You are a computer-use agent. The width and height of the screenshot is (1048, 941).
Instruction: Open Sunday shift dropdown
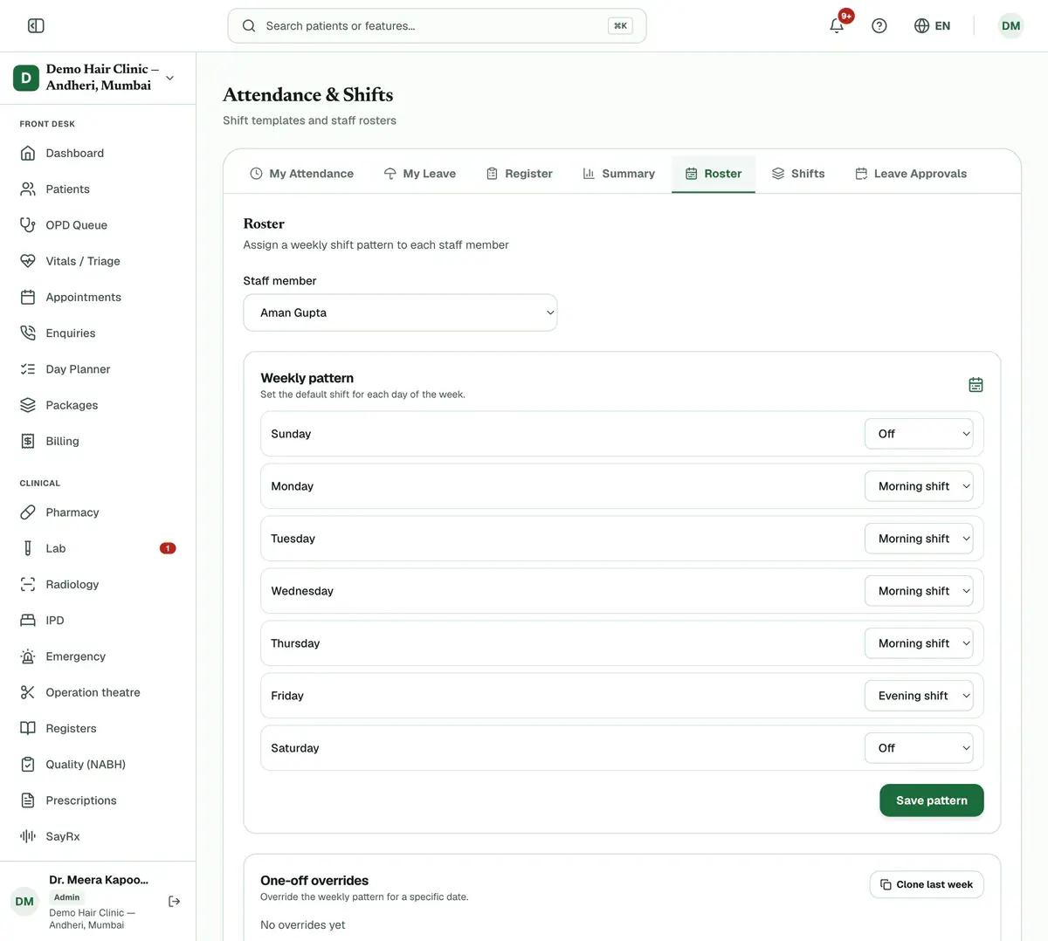pos(919,434)
